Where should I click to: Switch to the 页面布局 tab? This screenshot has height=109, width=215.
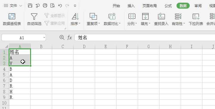coord(150,6)
